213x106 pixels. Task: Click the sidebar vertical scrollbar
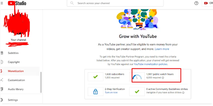(x=41, y=82)
